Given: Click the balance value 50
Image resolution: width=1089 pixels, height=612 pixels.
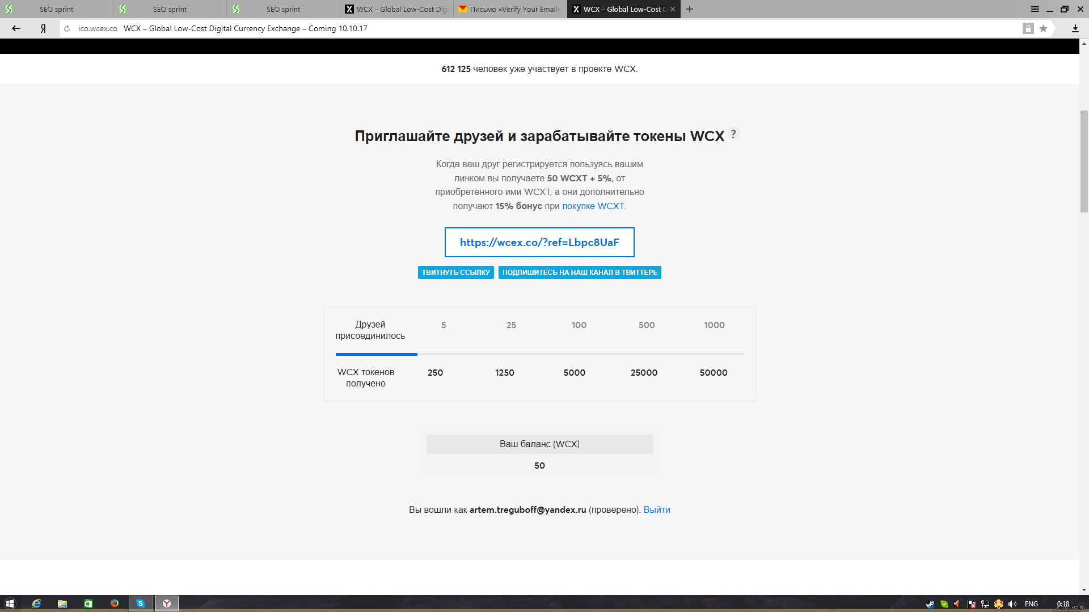Looking at the screenshot, I should 539,465.
